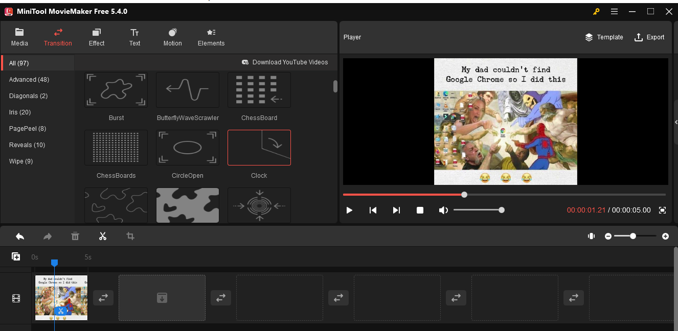Zoom out the timeline with minus
The image size is (678, 331).
pos(608,236)
